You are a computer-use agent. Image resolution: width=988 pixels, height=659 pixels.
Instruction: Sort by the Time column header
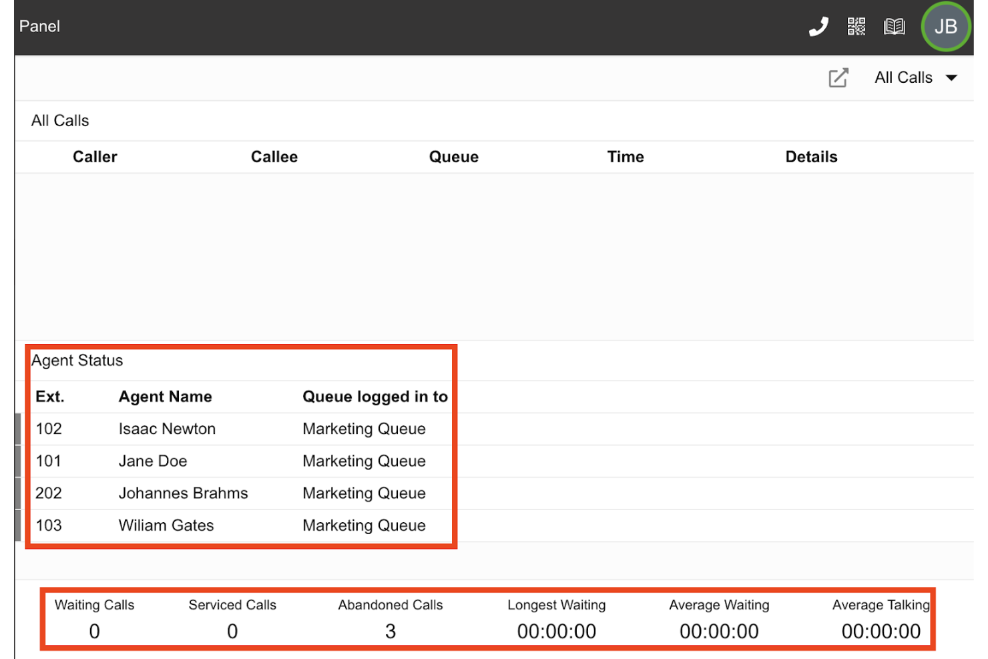pos(626,157)
